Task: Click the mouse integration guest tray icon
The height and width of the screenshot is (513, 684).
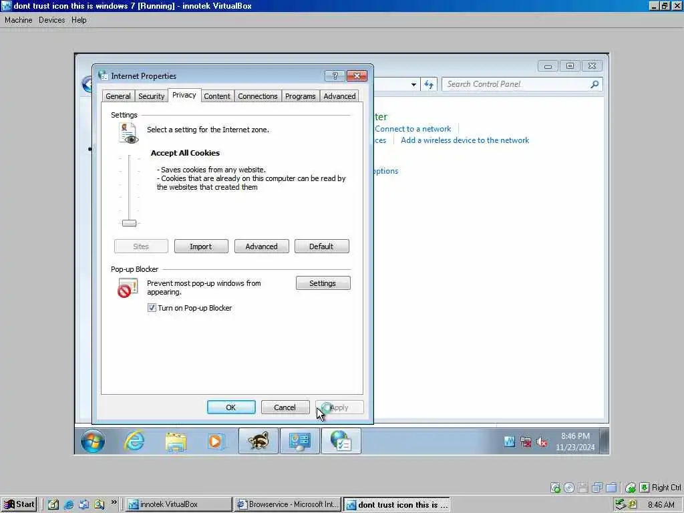Action: pos(510,442)
